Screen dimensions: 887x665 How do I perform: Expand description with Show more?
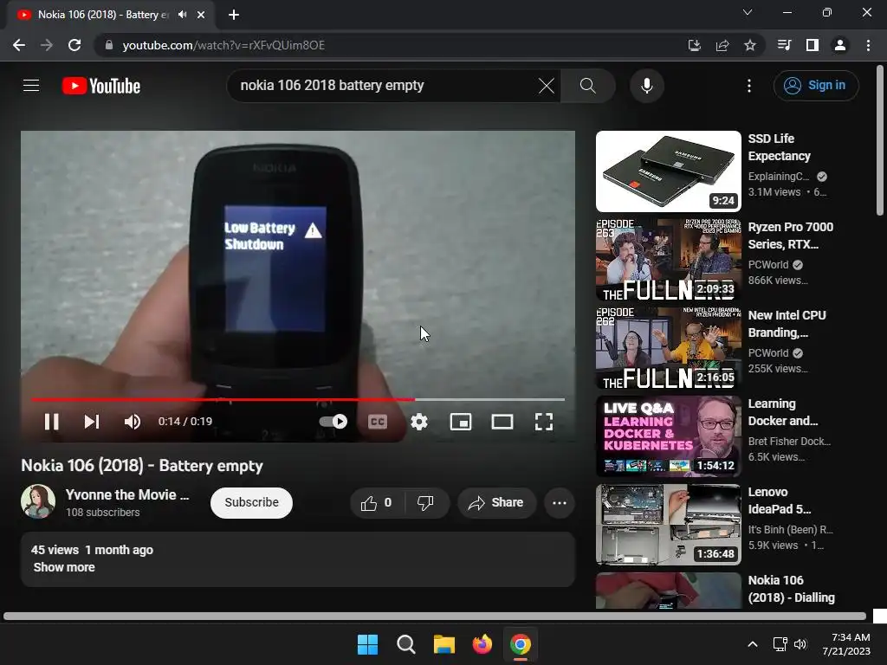(64, 567)
